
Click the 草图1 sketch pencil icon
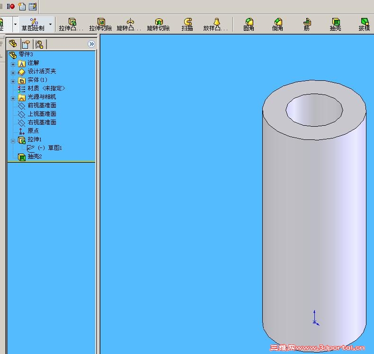tap(30, 148)
